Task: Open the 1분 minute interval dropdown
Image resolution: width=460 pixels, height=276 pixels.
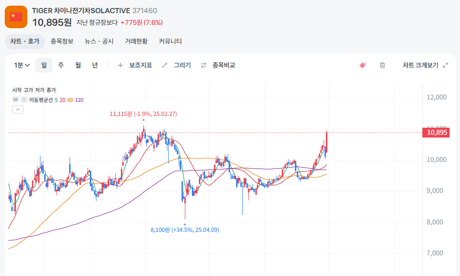Action: click(x=22, y=65)
